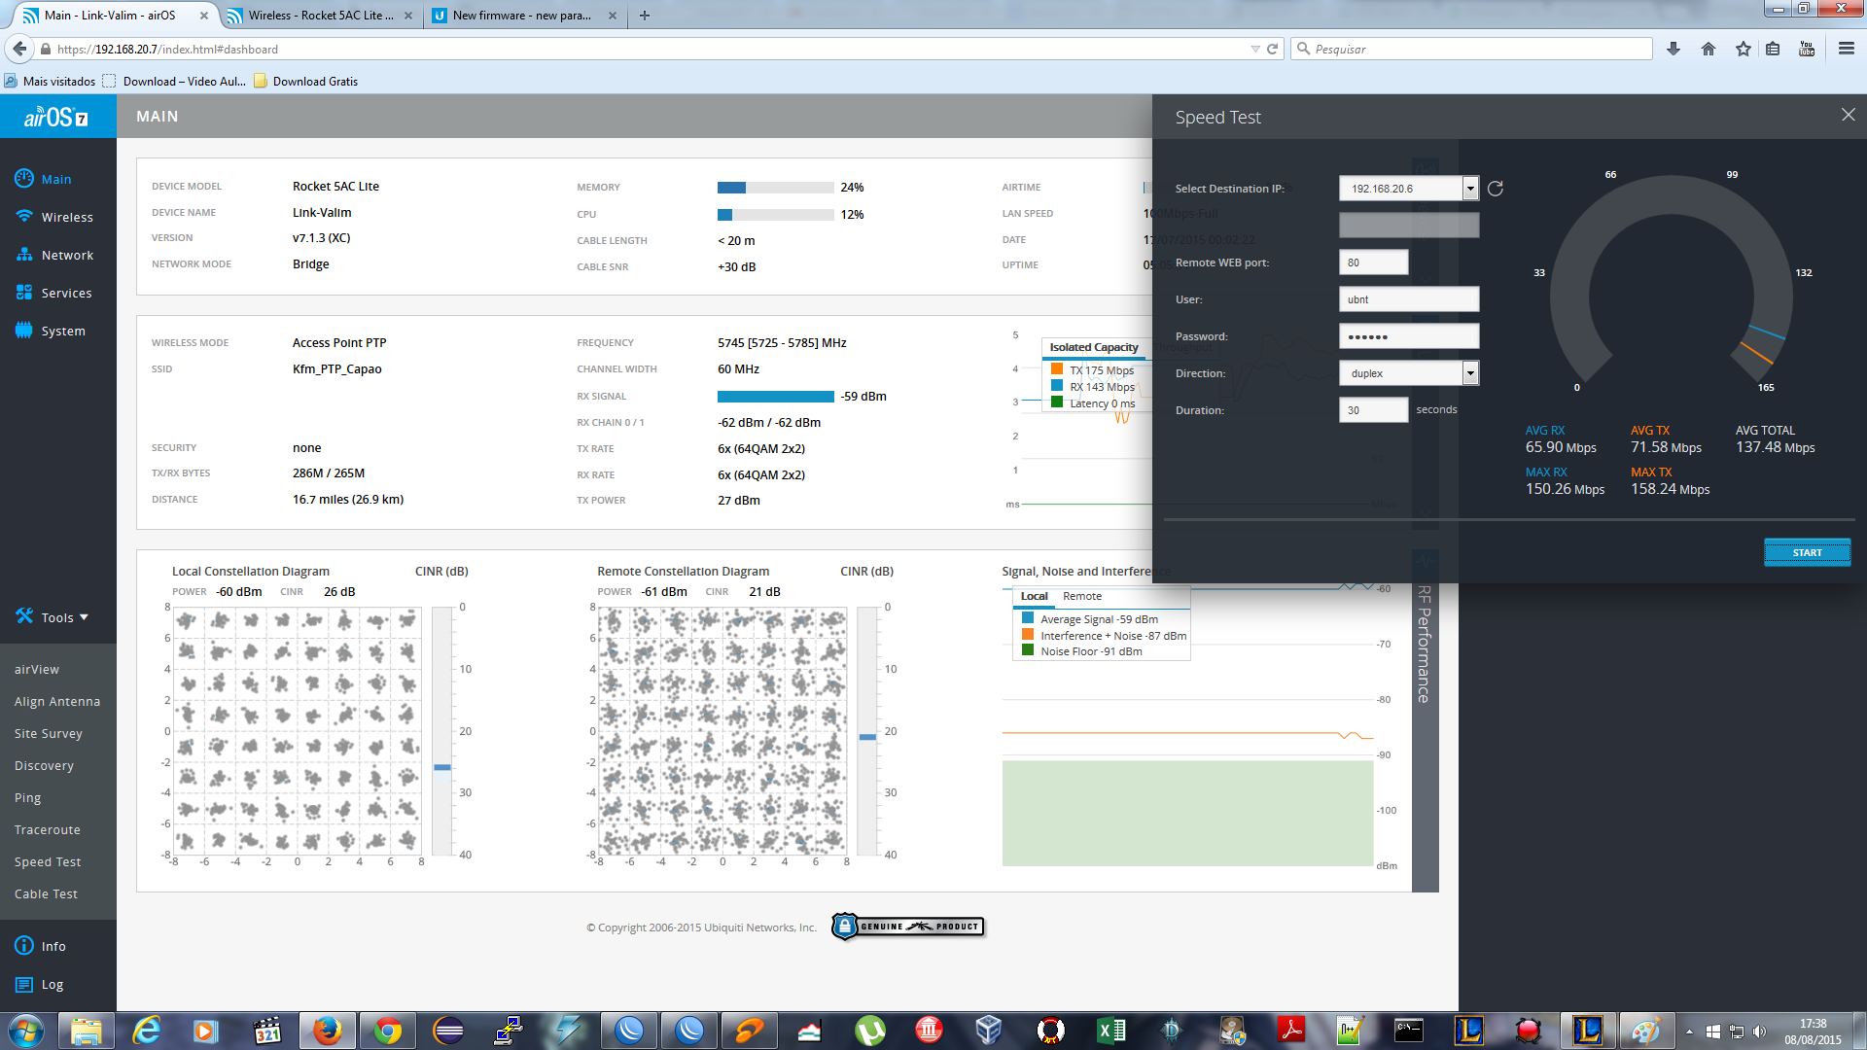The height and width of the screenshot is (1050, 1867).
Task: Open the System section icon
Action: coord(24,331)
